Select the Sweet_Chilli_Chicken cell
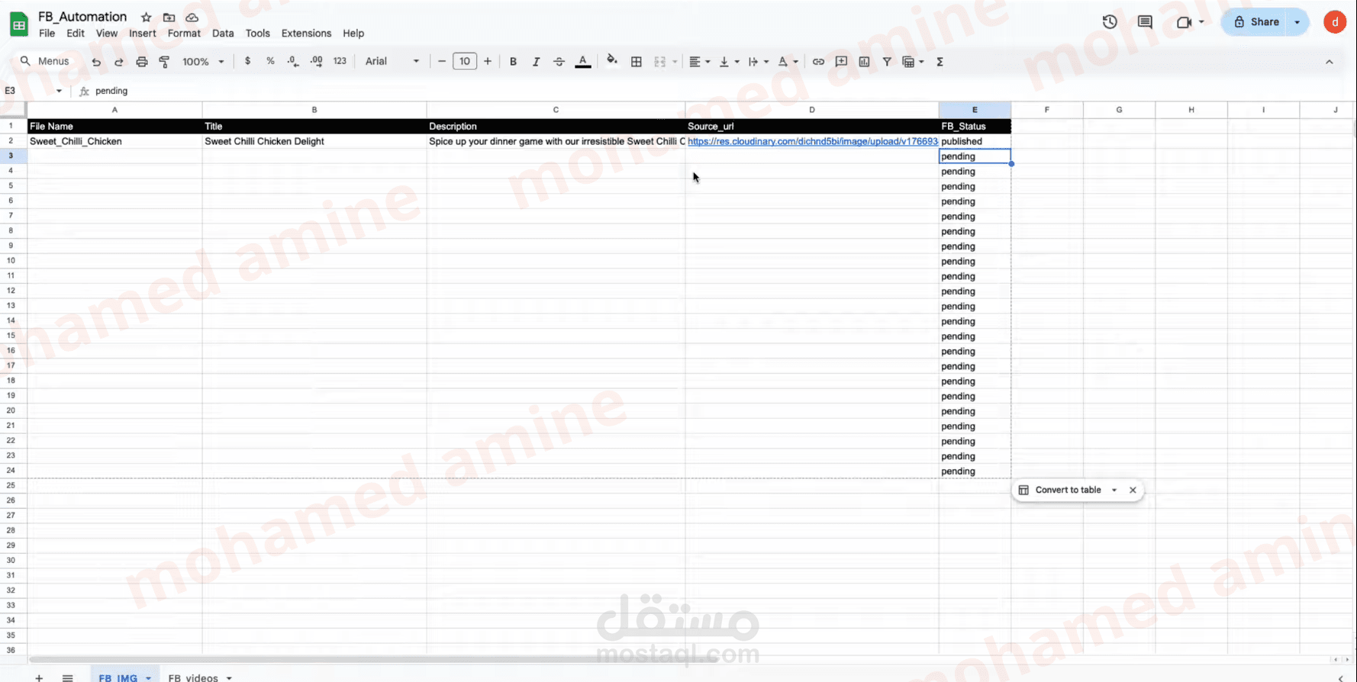Image resolution: width=1357 pixels, height=682 pixels. pyautogui.click(x=114, y=141)
